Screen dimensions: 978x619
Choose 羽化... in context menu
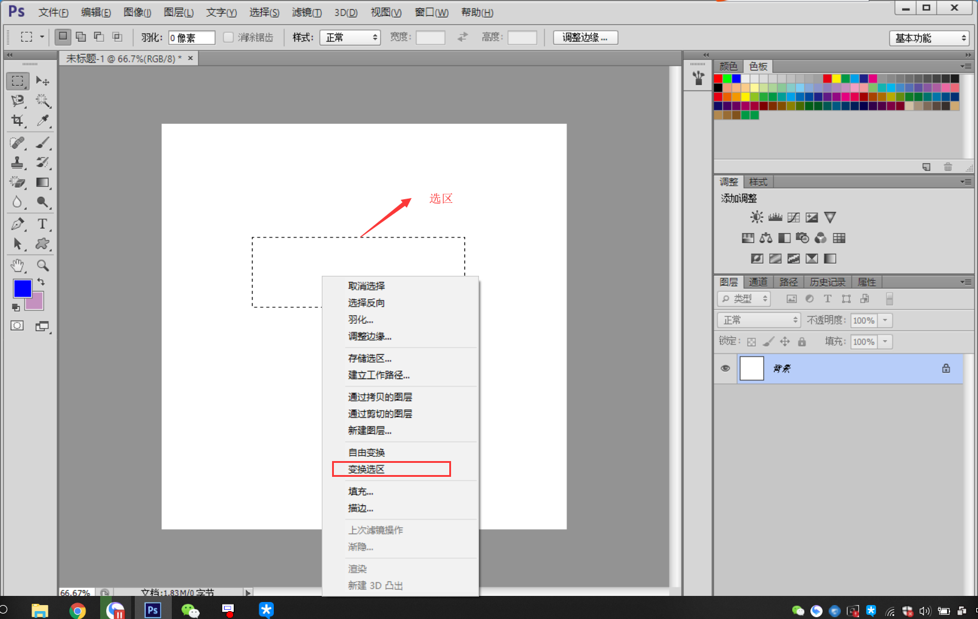(x=361, y=320)
